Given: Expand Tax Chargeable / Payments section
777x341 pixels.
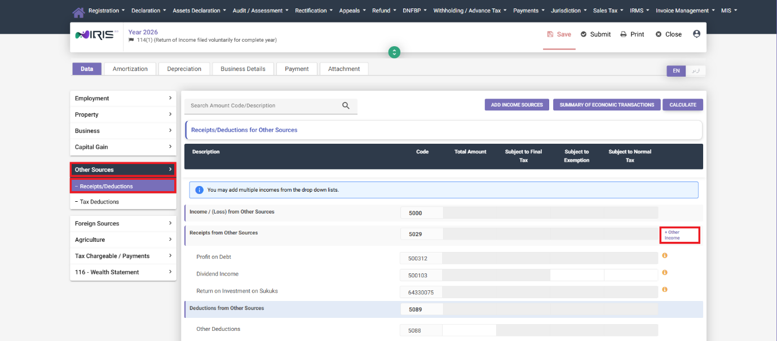Looking at the screenshot, I should pyautogui.click(x=123, y=256).
